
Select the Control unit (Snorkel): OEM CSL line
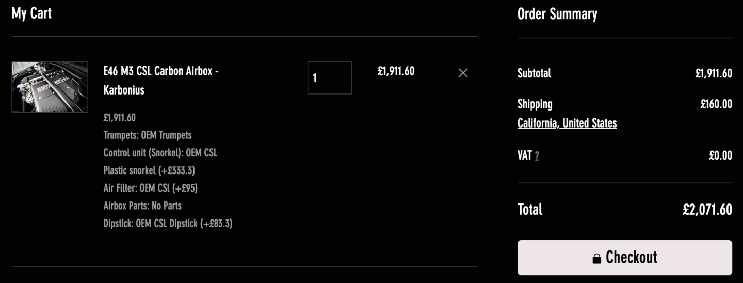tap(160, 153)
